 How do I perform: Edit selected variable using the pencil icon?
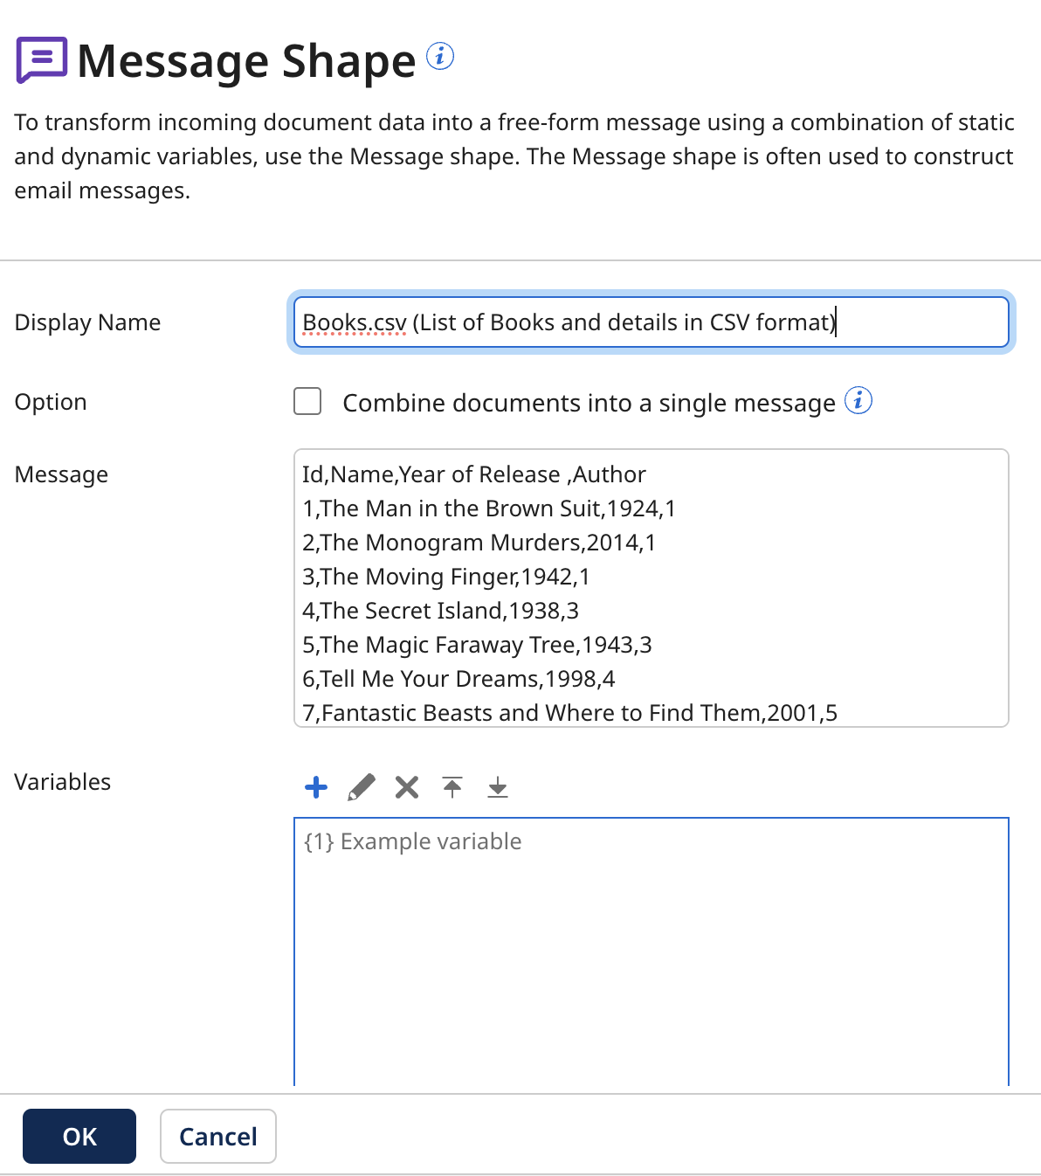pos(362,787)
